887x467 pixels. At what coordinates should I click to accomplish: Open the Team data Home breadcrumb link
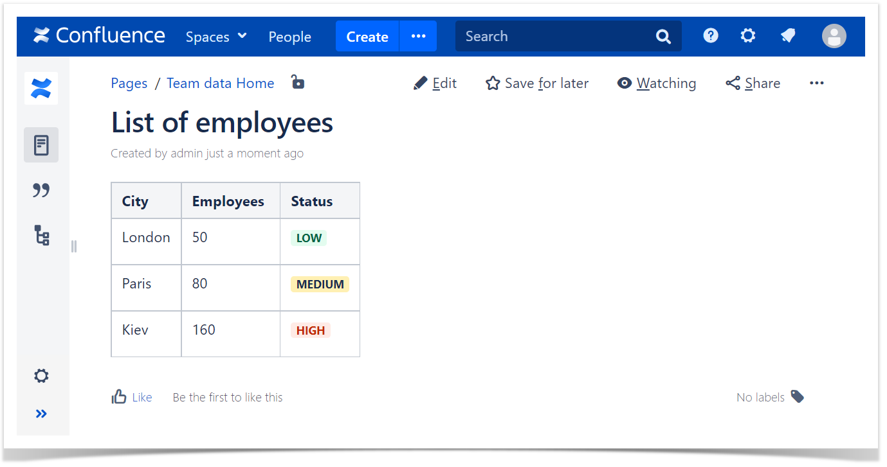point(220,84)
